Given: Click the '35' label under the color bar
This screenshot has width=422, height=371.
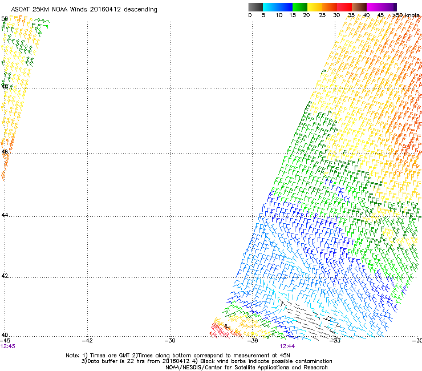Looking at the screenshot, I should click(x=351, y=15).
